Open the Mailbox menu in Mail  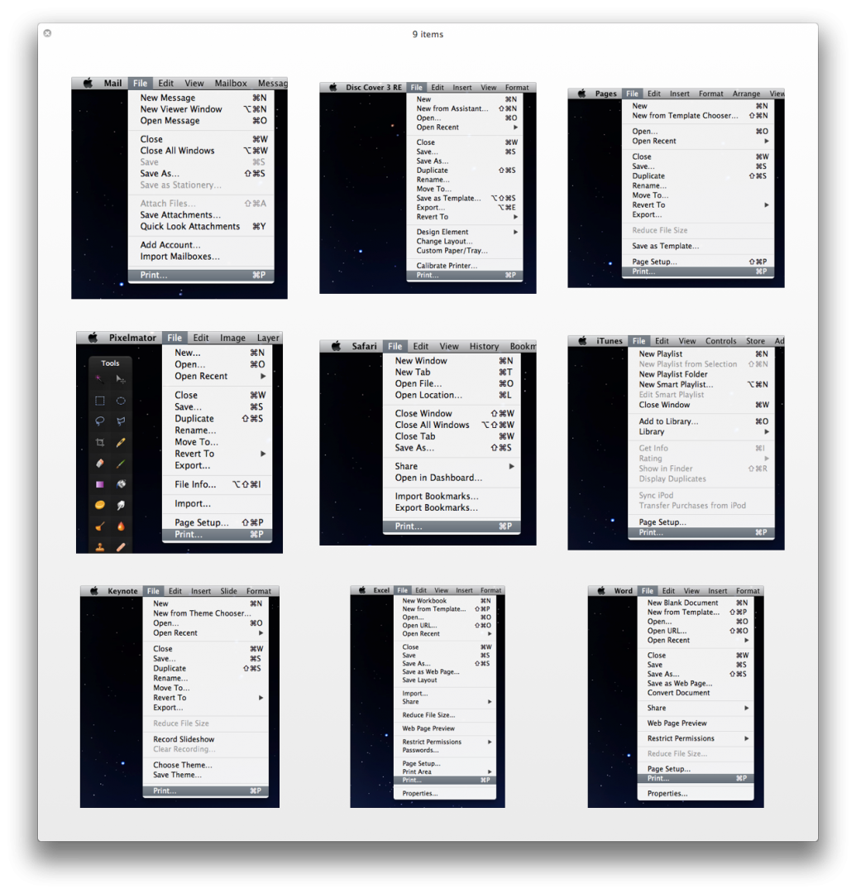click(x=231, y=84)
